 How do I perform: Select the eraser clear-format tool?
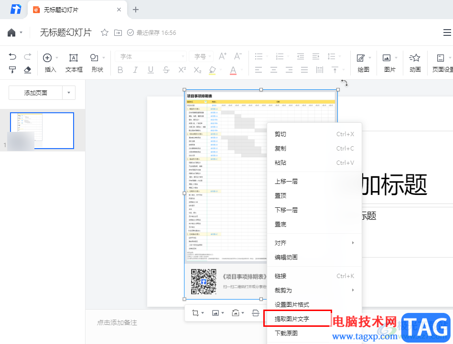click(x=27, y=70)
